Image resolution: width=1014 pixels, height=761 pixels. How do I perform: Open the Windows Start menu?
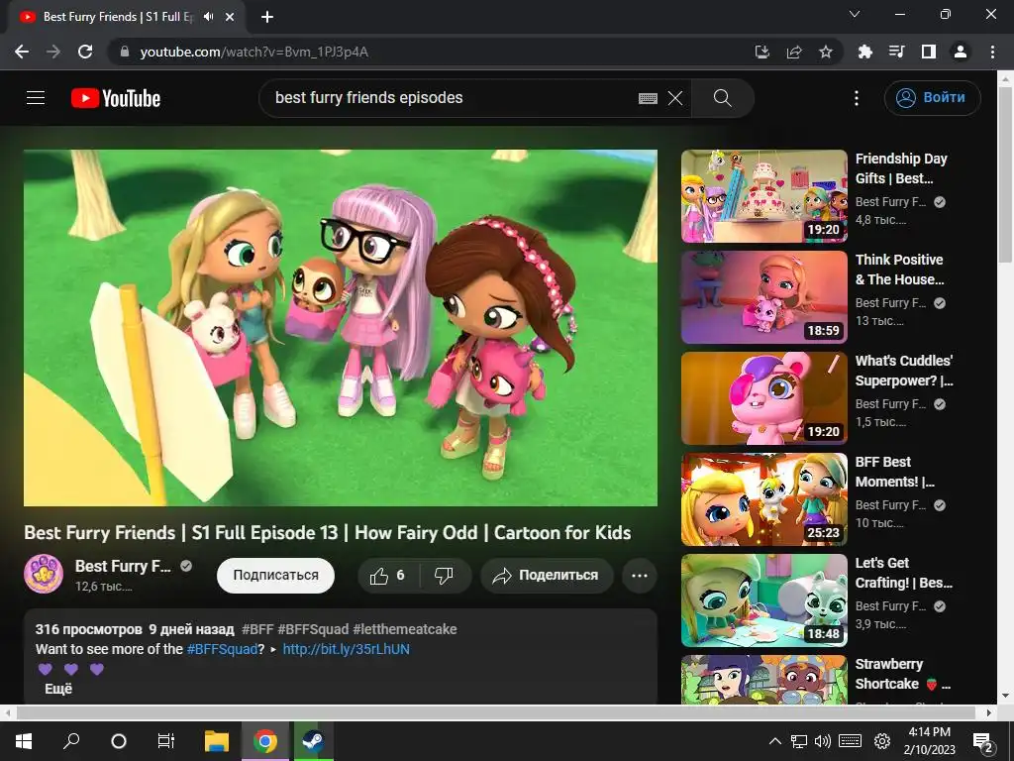coord(24,741)
